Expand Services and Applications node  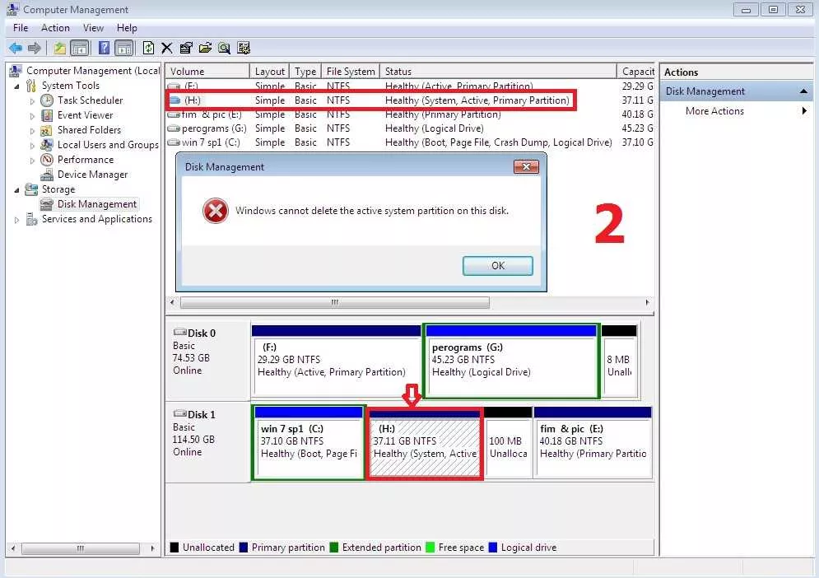(16, 220)
